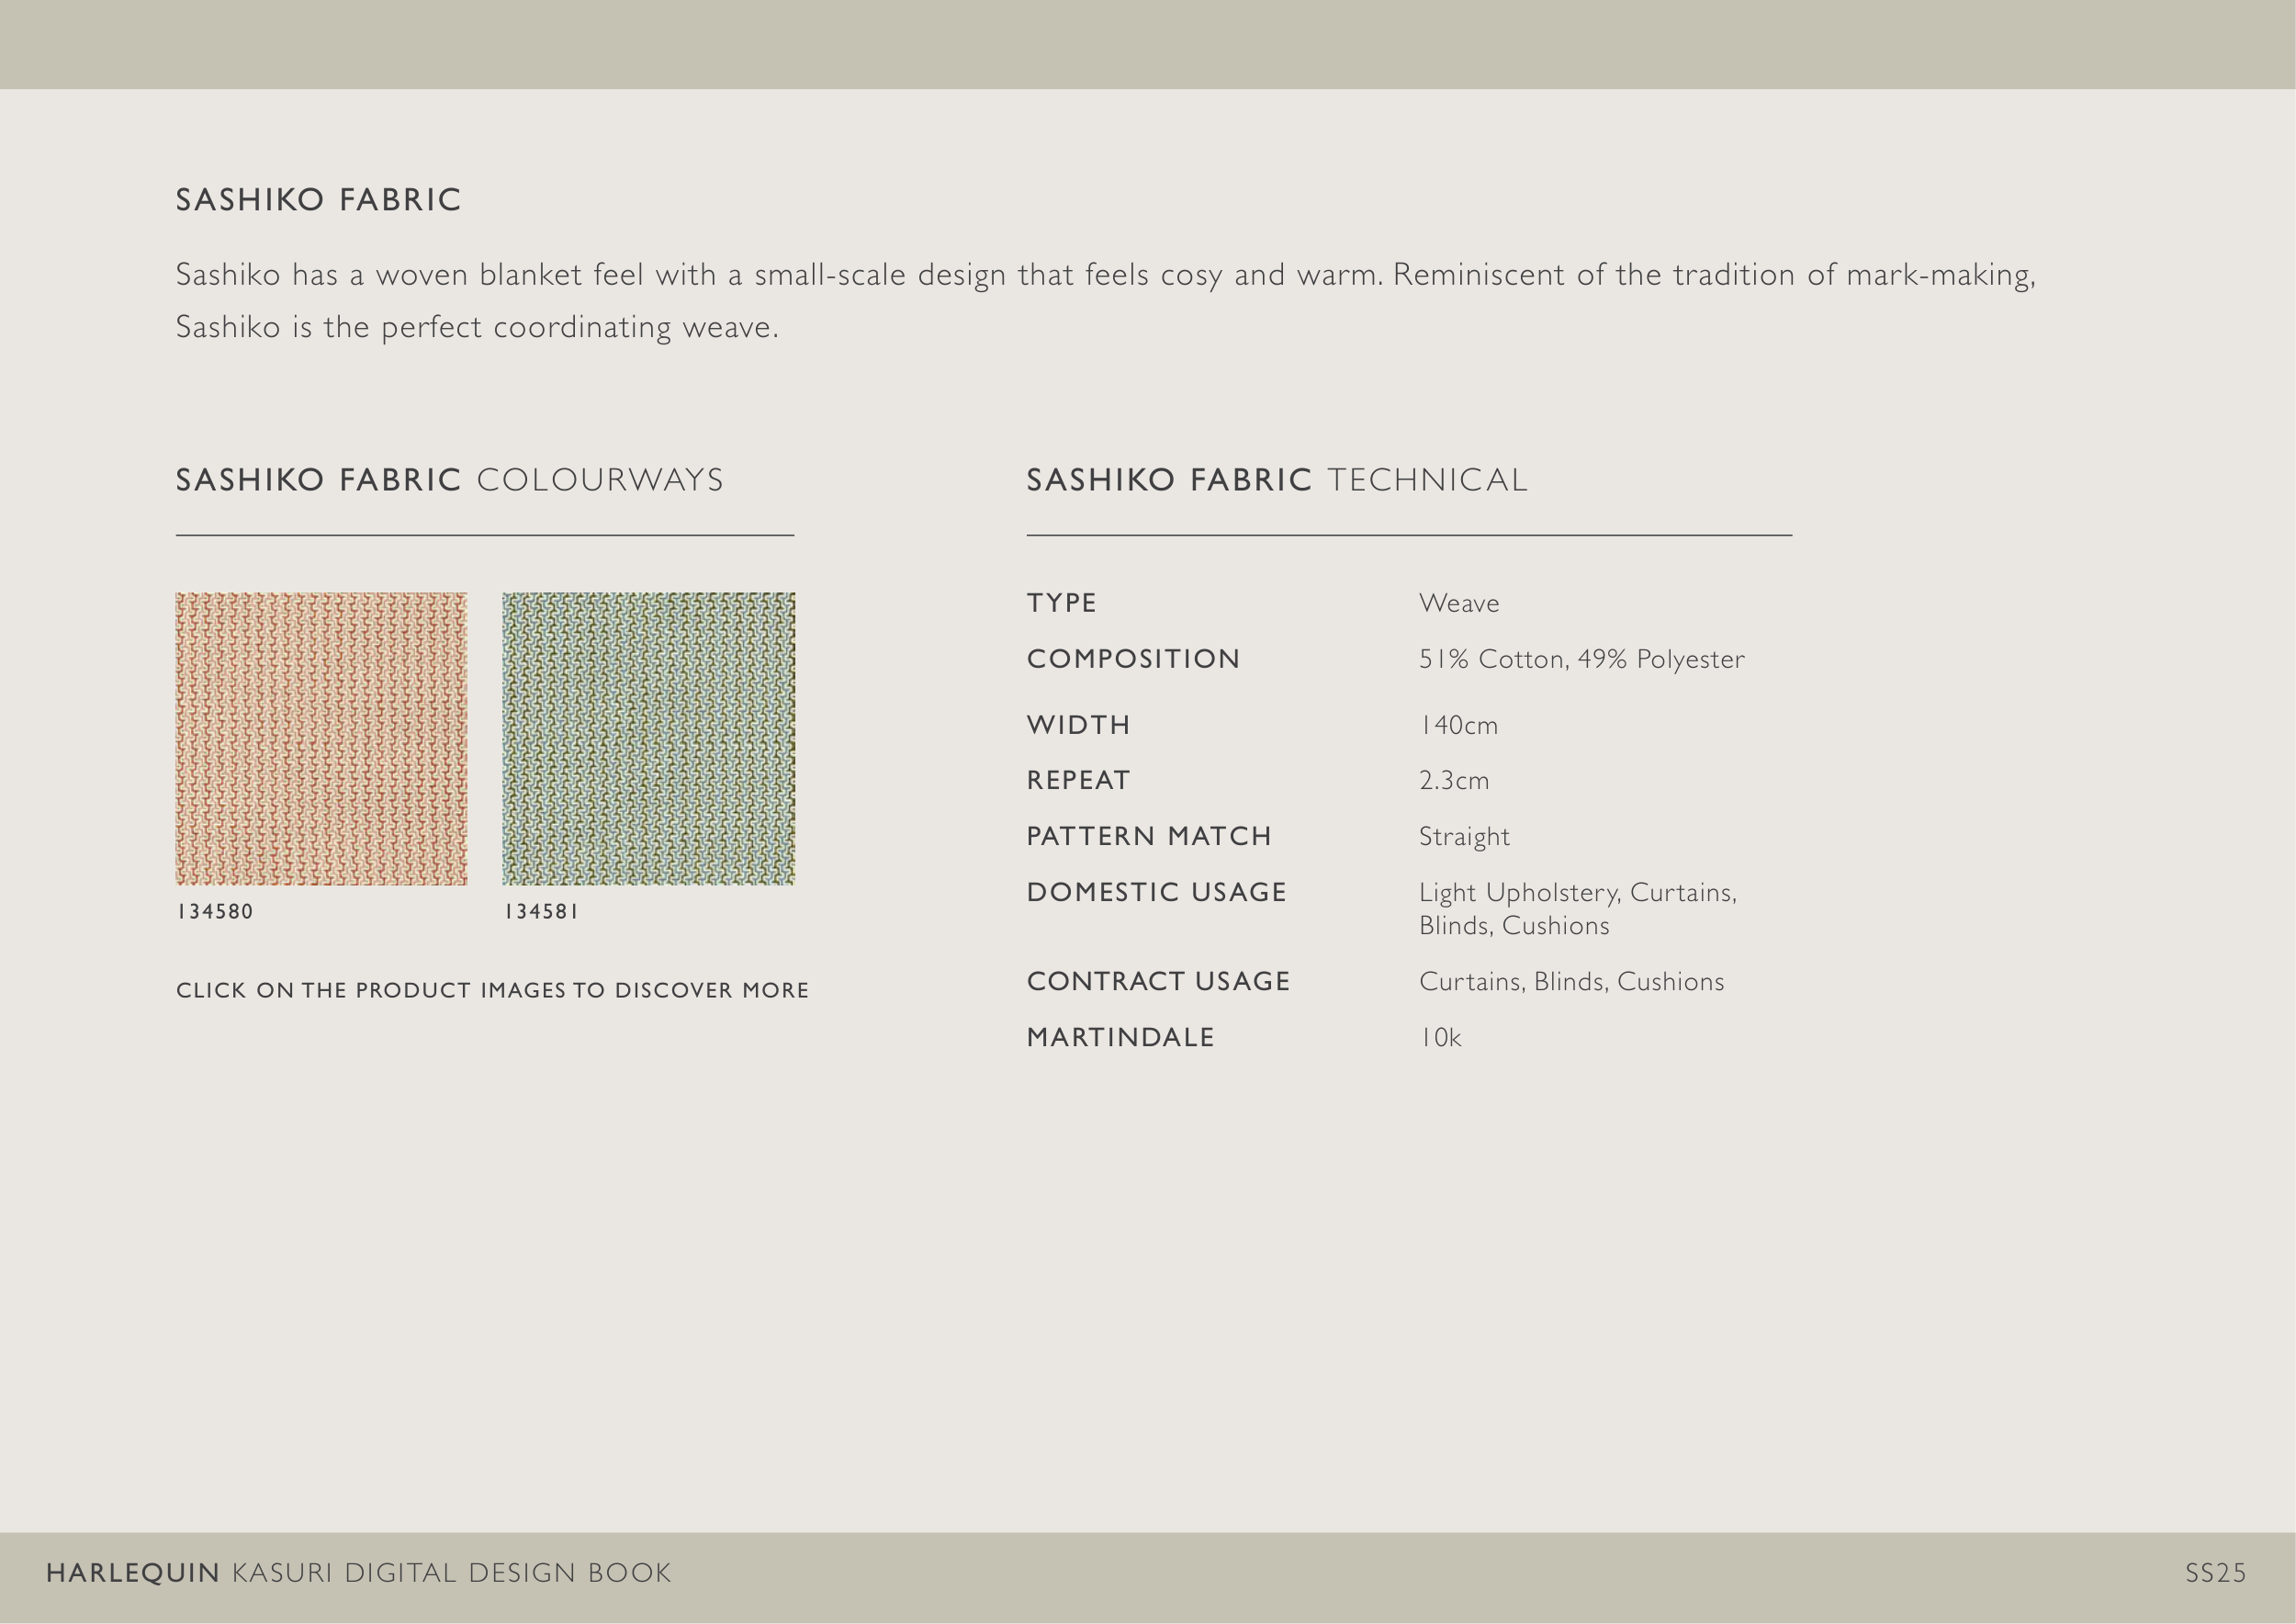2296x1624 pixels.
Task: Click the Contract Usage value Curtains, Blinds, Cushions
Action: click(1571, 981)
